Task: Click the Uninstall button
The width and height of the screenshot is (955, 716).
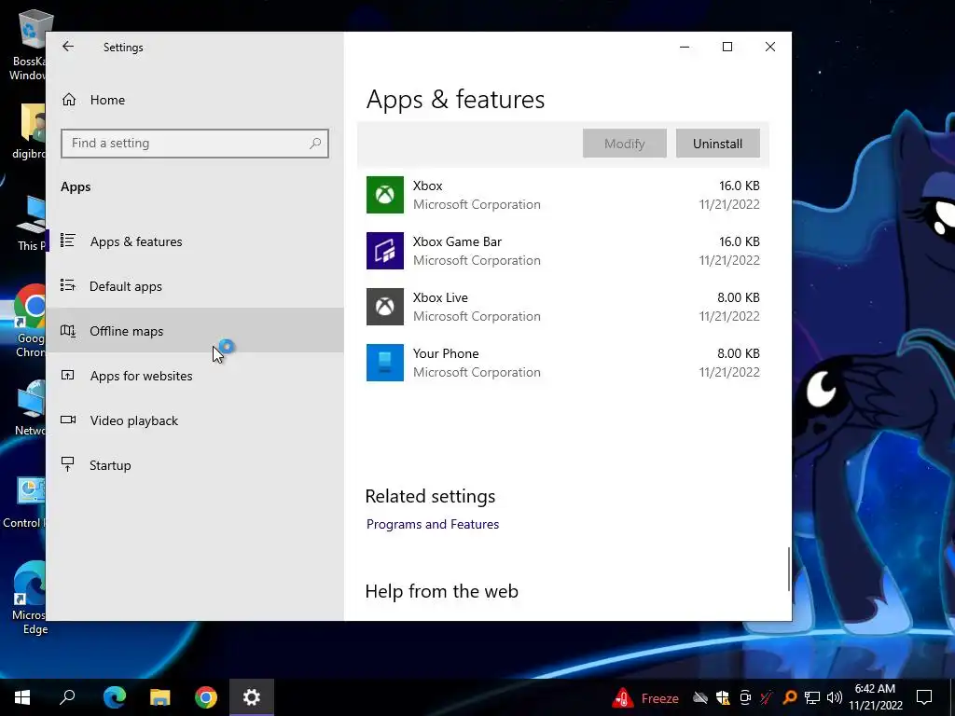Action: (x=717, y=143)
